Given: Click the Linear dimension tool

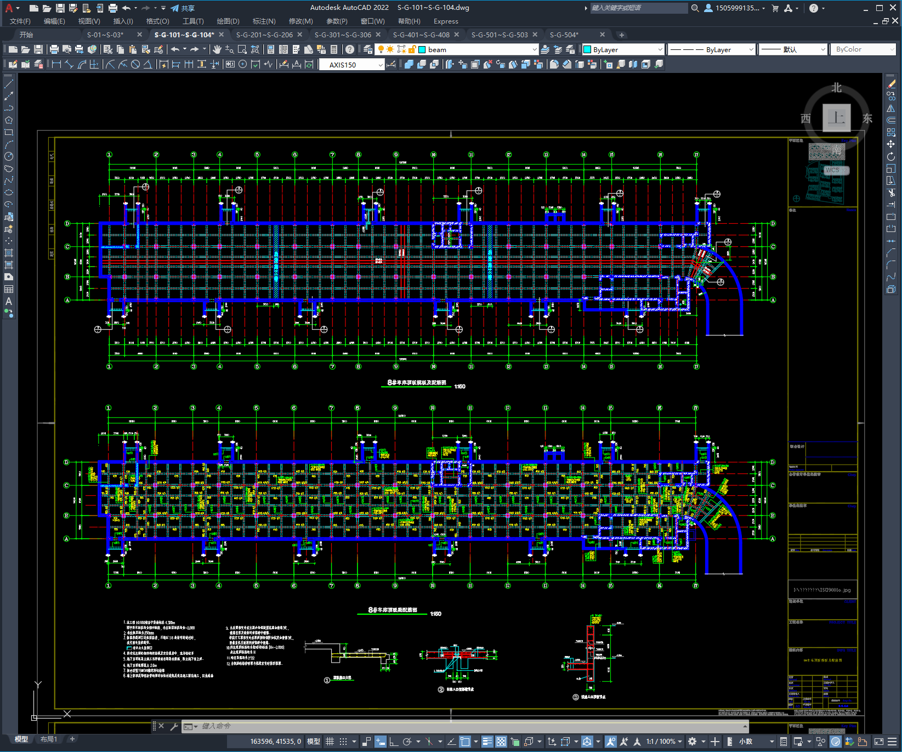Looking at the screenshot, I should click(x=56, y=64).
